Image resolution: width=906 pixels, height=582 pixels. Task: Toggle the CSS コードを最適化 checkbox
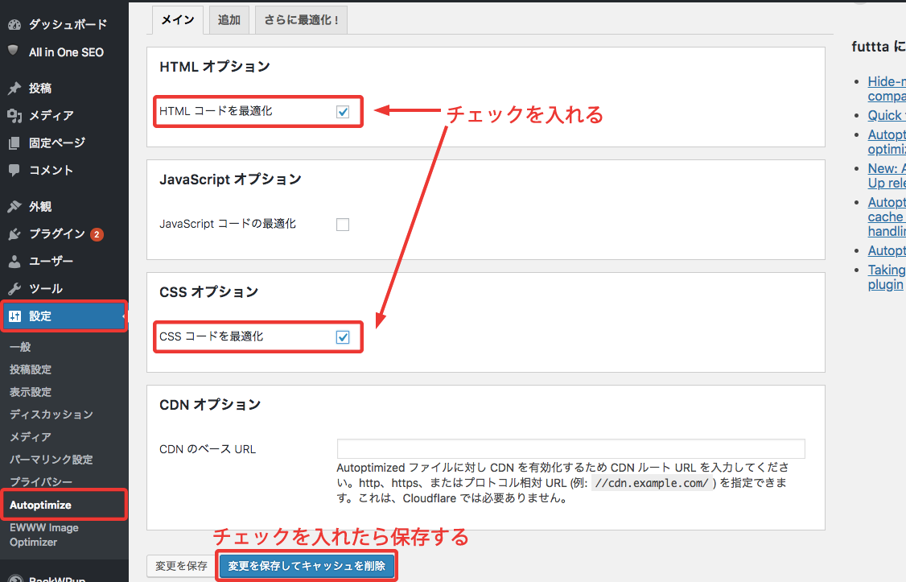343,337
